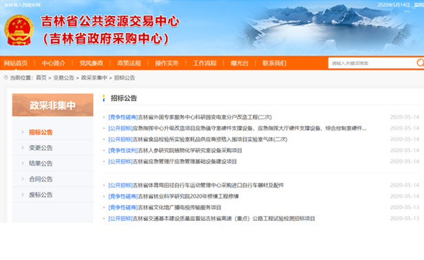Screen dimensions: 424x260
Task: Open 操作实务 menu item
Action: click(x=167, y=63)
